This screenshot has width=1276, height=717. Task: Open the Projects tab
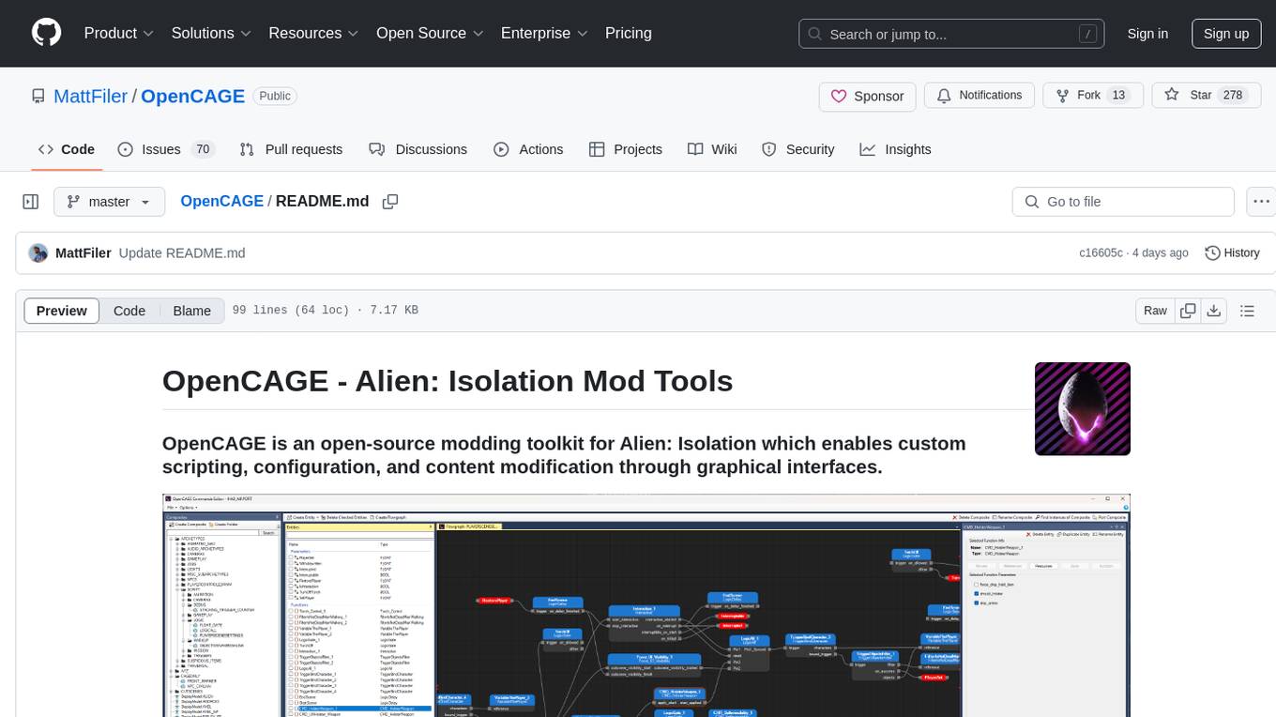(626, 149)
